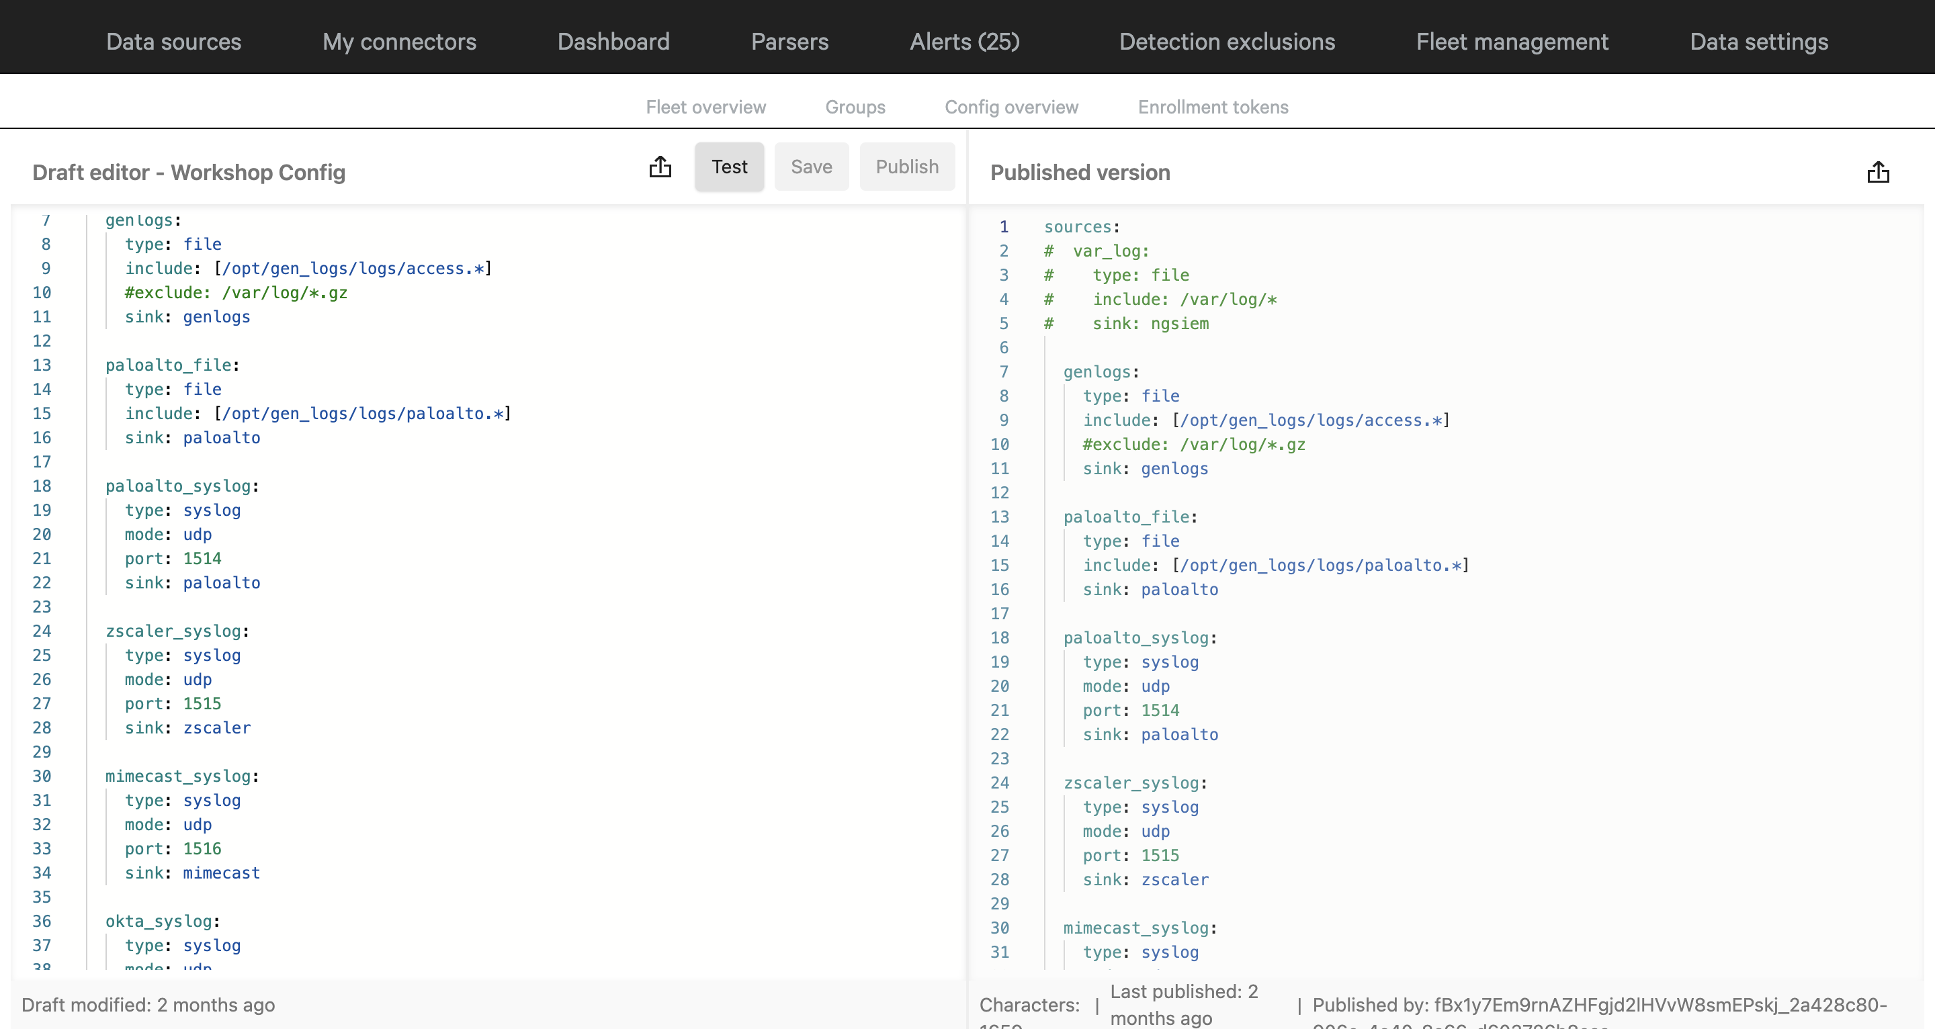This screenshot has height=1029, width=1935.
Task: Switch to Parsers tab
Action: pyautogui.click(x=789, y=42)
